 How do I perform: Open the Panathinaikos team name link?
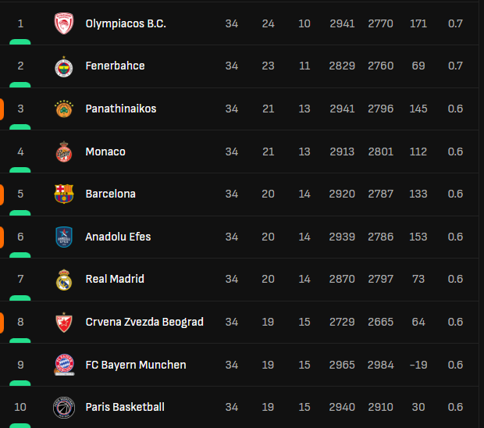[x=121, y=109]
